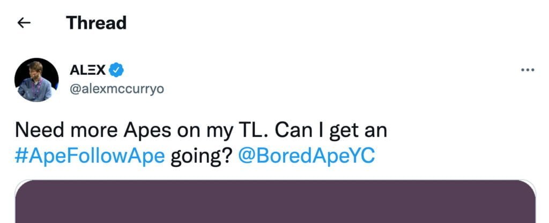Viewport: 549px width, 223px height.
Task: Click the blue verified badge
Action: pyautogui.click(x=117, y=70)
